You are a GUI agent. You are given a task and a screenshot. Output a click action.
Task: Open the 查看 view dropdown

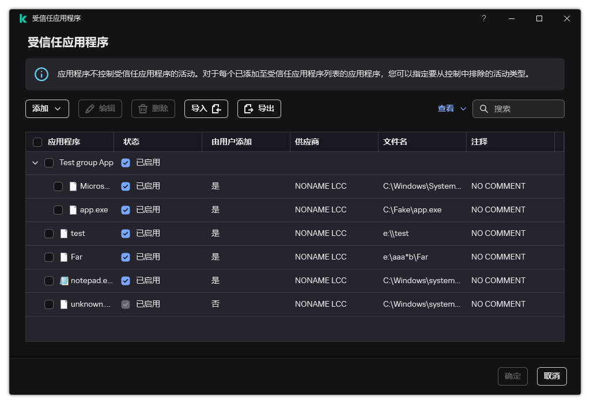(x=452, y=108)
